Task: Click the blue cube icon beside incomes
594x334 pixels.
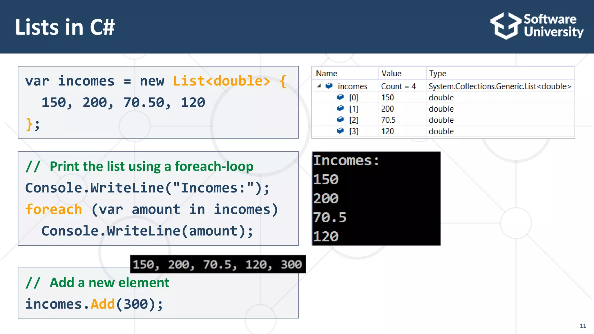Action: tap(329, 86)
